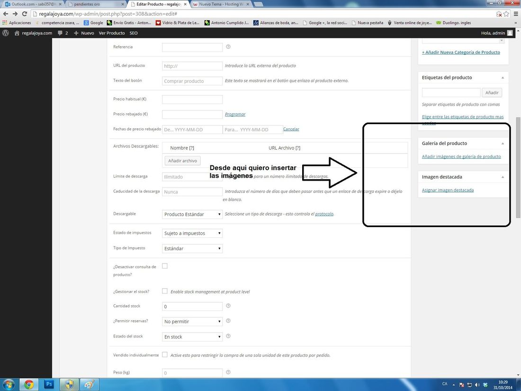Click the product tags input field
This screenshot has width=521, height=391.
[451, 93]
